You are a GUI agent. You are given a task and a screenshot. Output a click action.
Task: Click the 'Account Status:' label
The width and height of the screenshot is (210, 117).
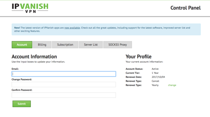134,69
